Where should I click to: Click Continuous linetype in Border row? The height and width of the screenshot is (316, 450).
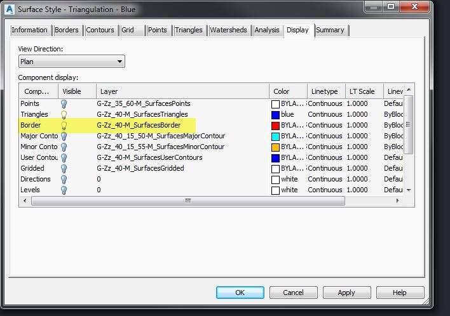(x=325, y=125)
